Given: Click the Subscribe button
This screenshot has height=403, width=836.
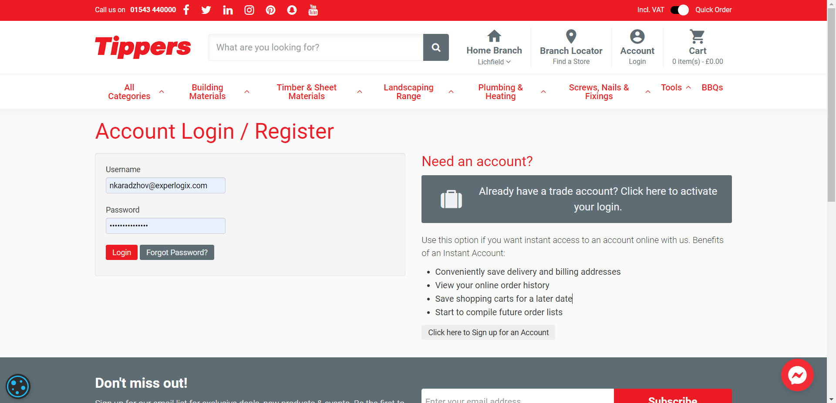Looking at the screenshot, I should pos(673,396).
